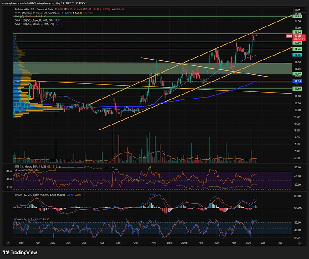Click the 12.10 blue price label
Screen dimensions: 309x259
(297, 81)
